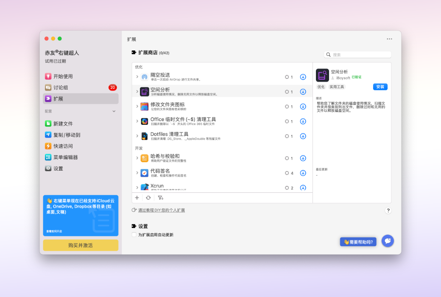This screenshot has width=441, height=297.
Task: Open 设置 in the sidebar
Action: pos(81,168)
